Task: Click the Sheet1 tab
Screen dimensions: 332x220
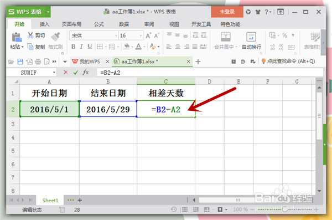Action: point(50,201)
